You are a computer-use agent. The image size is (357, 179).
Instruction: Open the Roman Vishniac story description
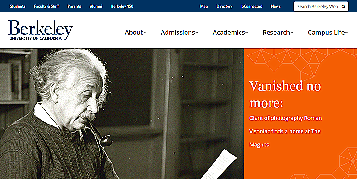point(286,131)
